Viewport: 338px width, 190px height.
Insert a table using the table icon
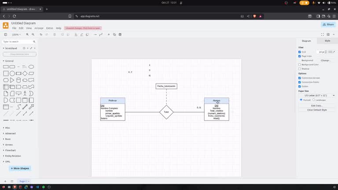[120, 34]
